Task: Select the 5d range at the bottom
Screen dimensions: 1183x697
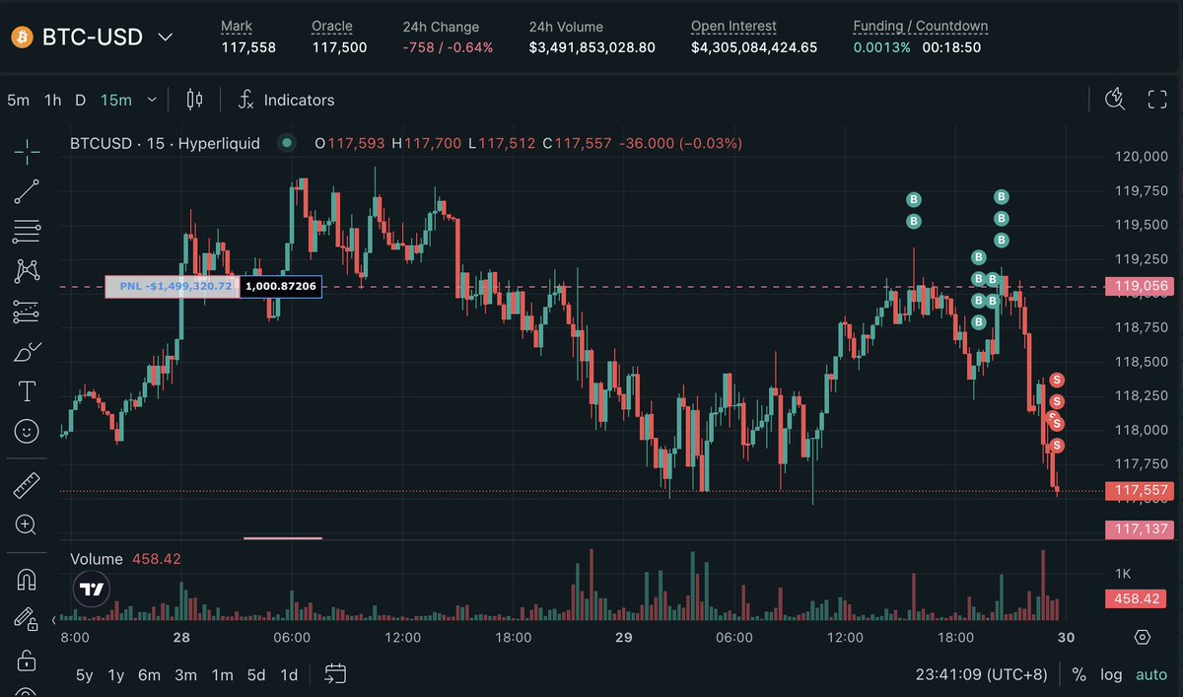Action: (x=255, y=675)
